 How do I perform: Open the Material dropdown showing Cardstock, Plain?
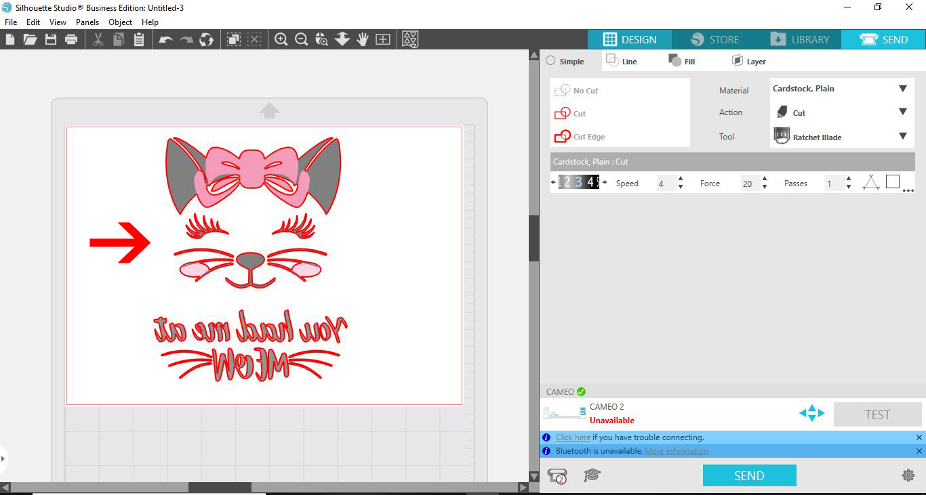pyautogui.click(x=842, y=89)
